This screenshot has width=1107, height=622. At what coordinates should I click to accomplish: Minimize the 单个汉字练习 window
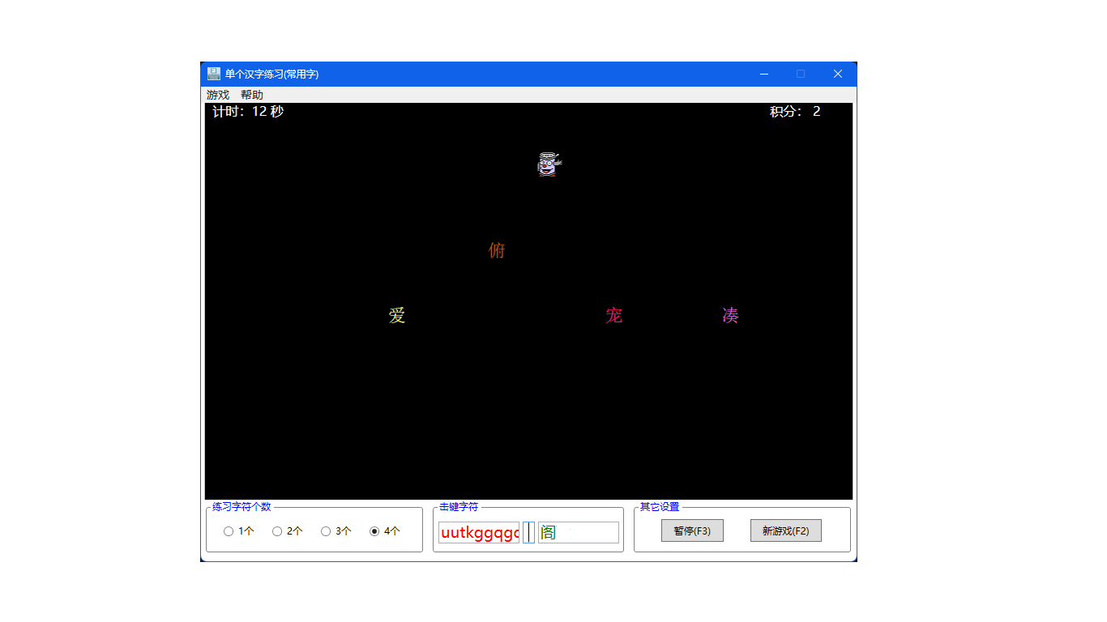tap(763, 74)
